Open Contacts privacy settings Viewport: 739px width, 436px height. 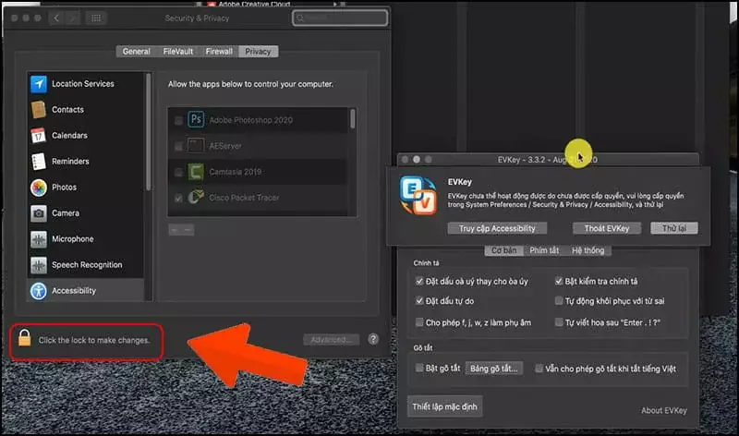click(67, 110)
